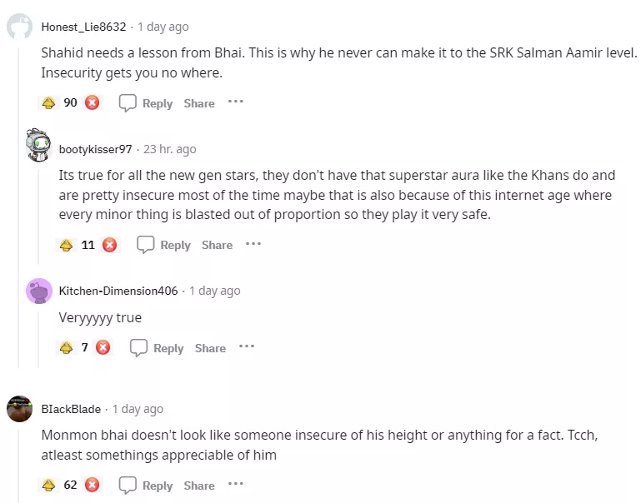Click BlackBlade's avatar thumbnail
The width and height of the screenshot is (641, 503).
click(x=20, y=409)
